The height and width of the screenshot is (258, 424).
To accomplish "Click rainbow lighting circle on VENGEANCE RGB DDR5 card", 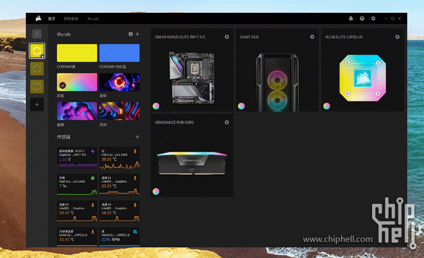I will (x=156, y=191).
